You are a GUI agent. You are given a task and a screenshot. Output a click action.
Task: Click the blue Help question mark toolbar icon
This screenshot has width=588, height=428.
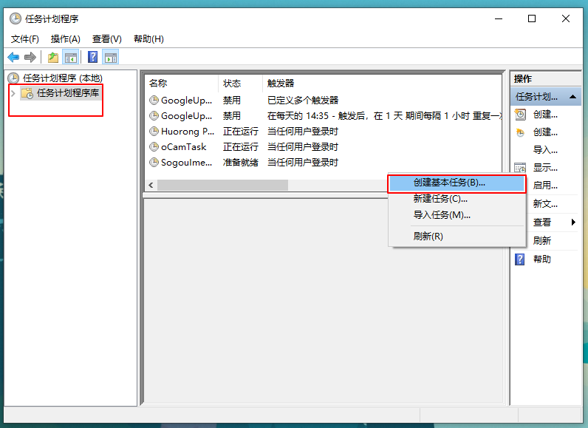click(93, 57)
